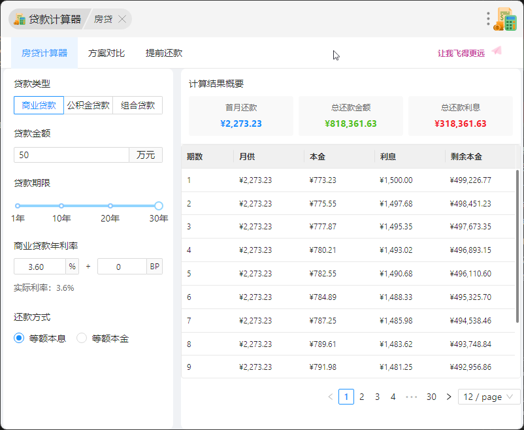The width and height of the screenshot is (524, 430).
Task: Click principal cell ¥782.55 in period 5
Action: click(323, 274)
